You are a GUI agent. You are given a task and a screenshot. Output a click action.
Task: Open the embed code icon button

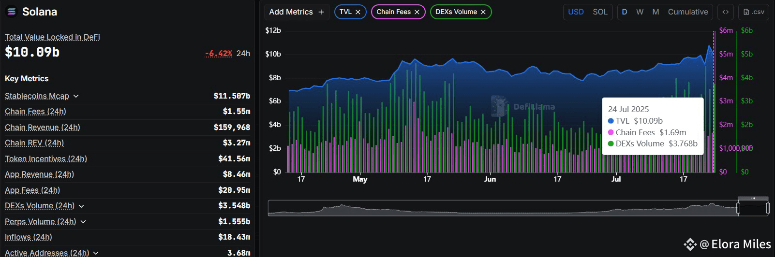[725, 12]
